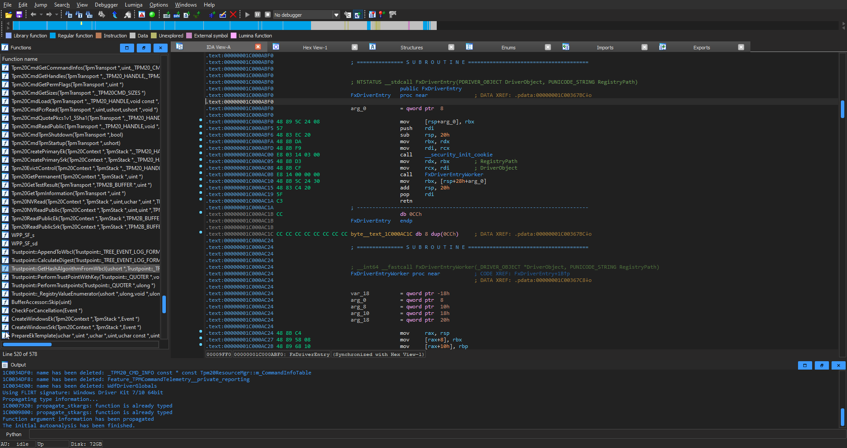Click the create string 'A' plus icon
The height and width of the screenshot is (448, 847).
click(187, 15)
